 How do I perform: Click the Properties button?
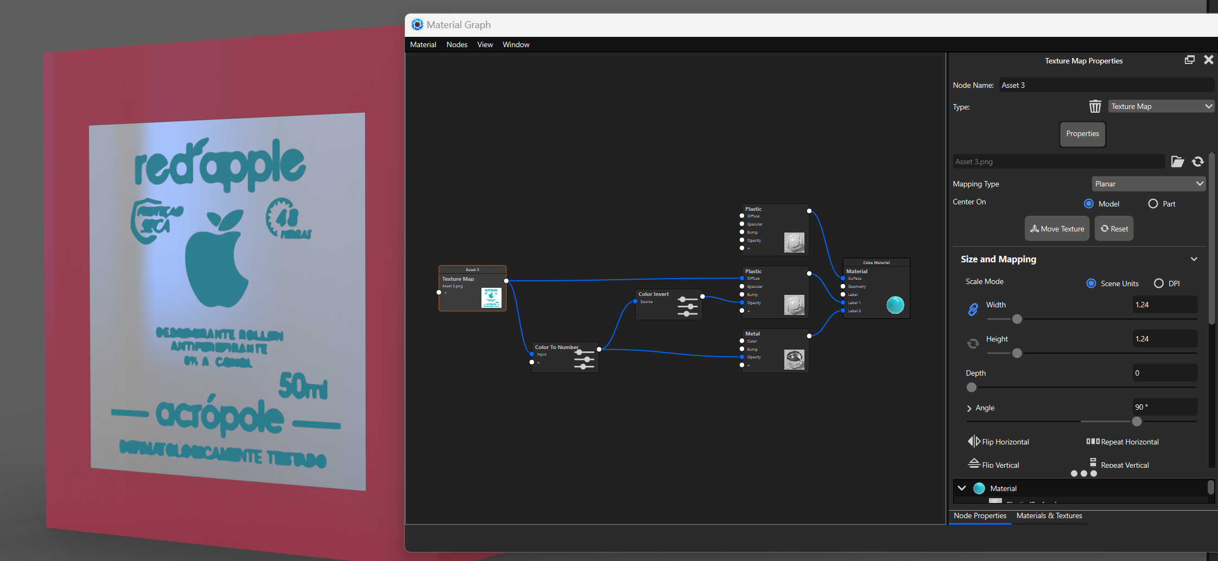pos(1082,133)
